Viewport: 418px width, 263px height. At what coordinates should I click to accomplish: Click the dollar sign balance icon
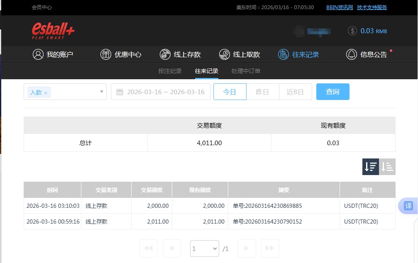pyautogui.click(x=353, y=31)
